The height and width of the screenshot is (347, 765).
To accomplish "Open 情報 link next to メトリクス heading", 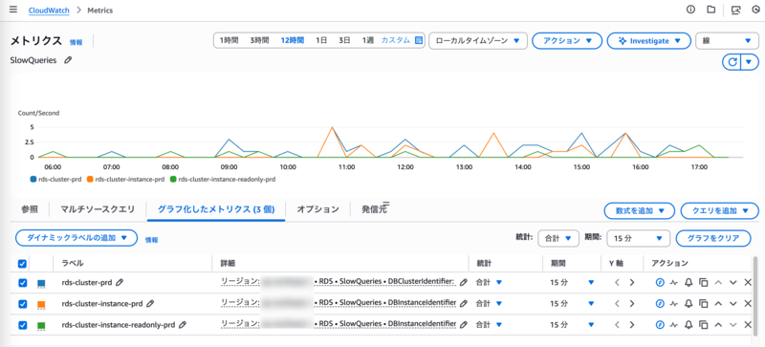I will coord(76,42).
